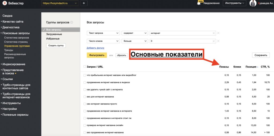The height and width of the screenshot is (136, 274).
Task: Open Уведомления in the header
Action: click(x=211, y=3)
